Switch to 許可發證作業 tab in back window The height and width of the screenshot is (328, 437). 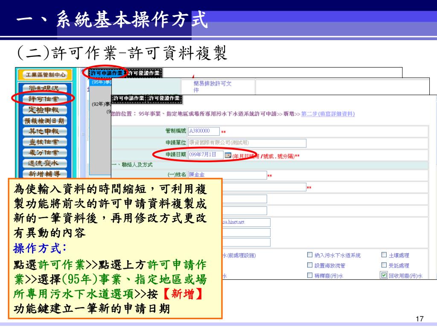(144, 73)
